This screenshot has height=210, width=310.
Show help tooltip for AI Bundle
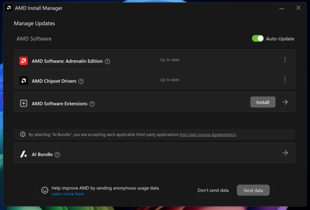[x=57, y=155]
